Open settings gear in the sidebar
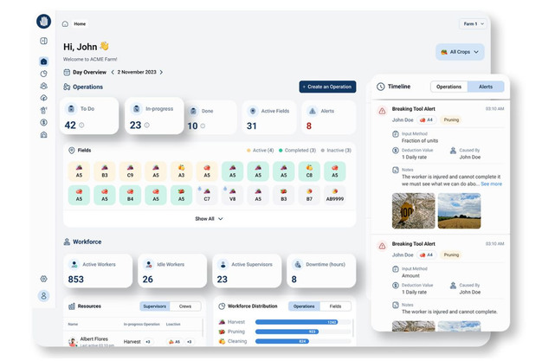542x361 pixels. click(43, 279)
